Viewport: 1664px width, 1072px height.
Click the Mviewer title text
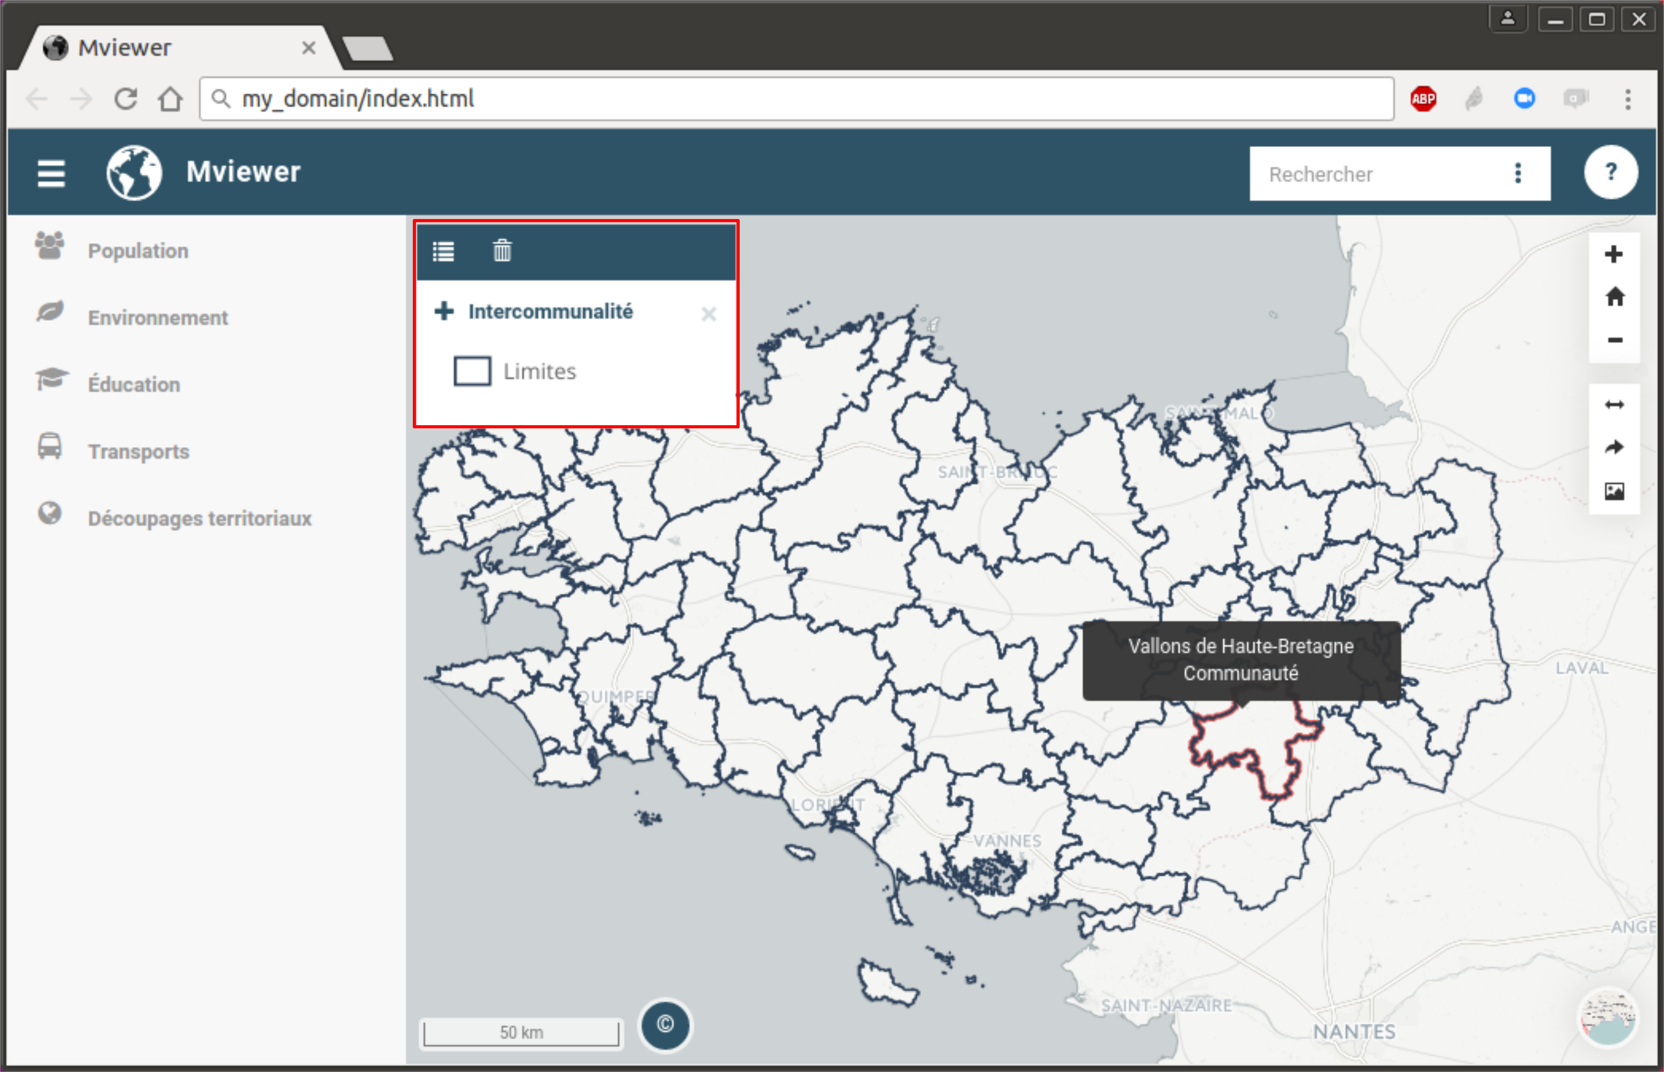pos(244,172)
